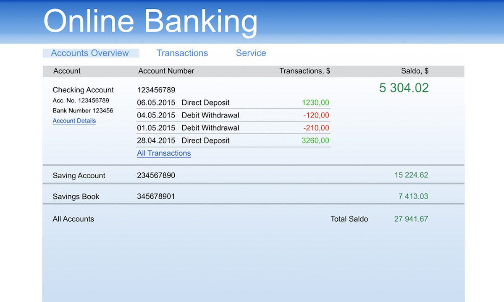The width and height of the screenshot is (504, 302).
Task: View All Transactions for Checking Account
Action: point(164,153)
